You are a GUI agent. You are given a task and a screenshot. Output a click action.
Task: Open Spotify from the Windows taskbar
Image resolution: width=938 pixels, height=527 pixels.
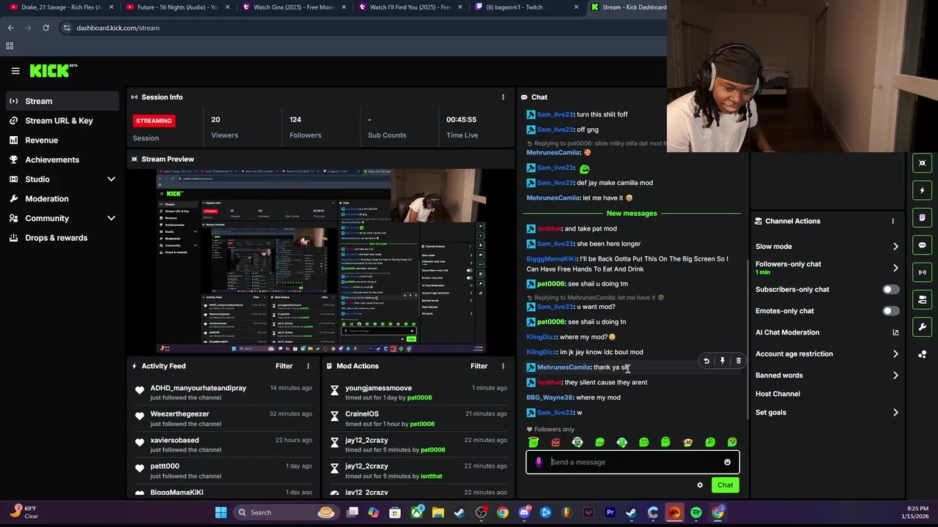[x=696, y=513]
